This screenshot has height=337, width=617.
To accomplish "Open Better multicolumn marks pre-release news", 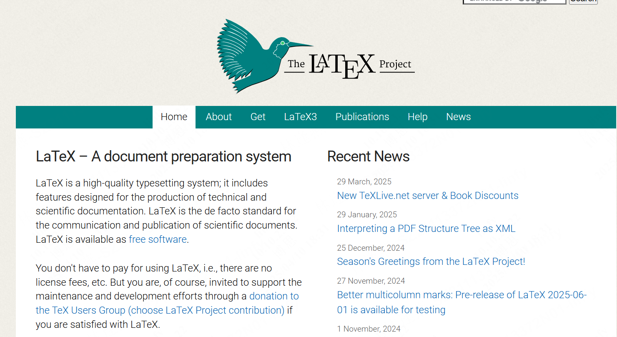I will click(462, 302).
